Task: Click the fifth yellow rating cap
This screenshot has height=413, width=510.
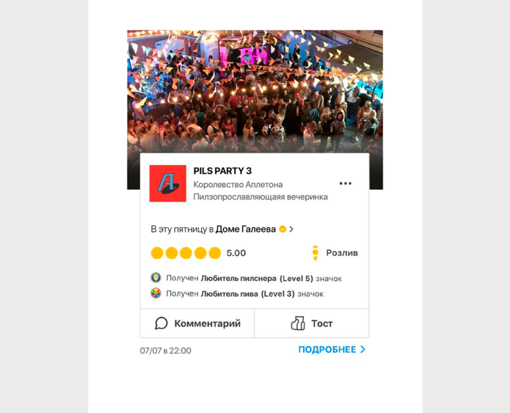Action: click(214, 253)
